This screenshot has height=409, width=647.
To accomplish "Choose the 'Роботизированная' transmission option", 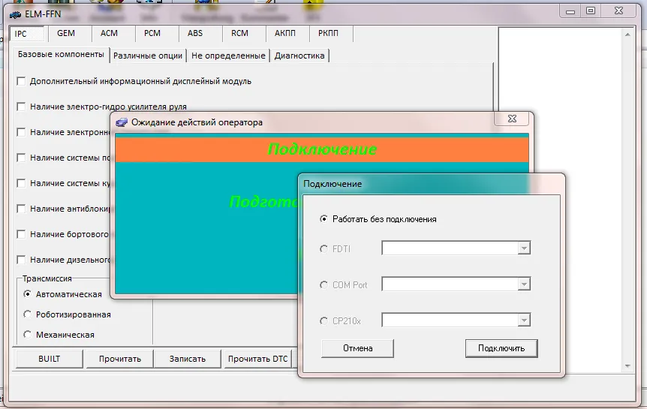I will coord(28,314).
